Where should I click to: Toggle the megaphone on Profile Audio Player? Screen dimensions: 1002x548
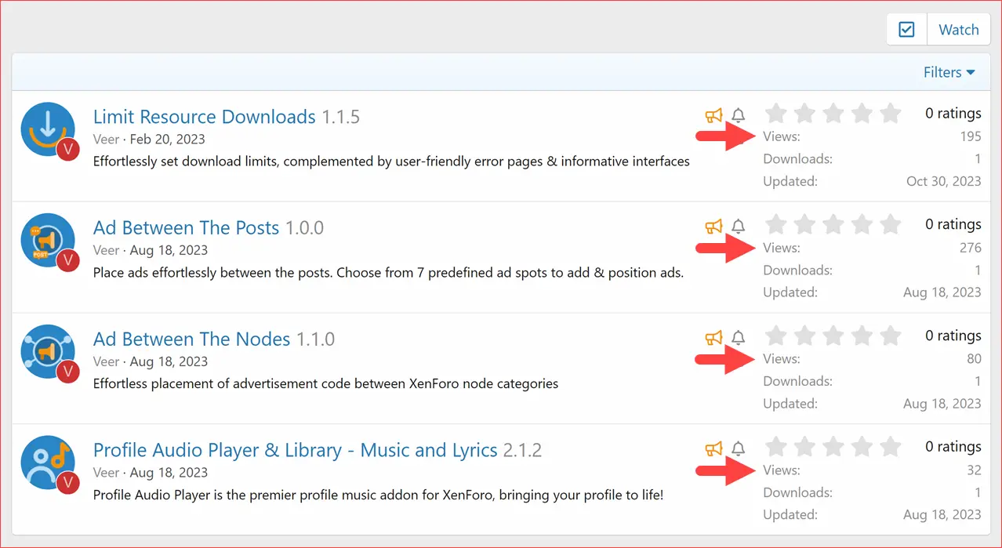click(x=713, y=448)
